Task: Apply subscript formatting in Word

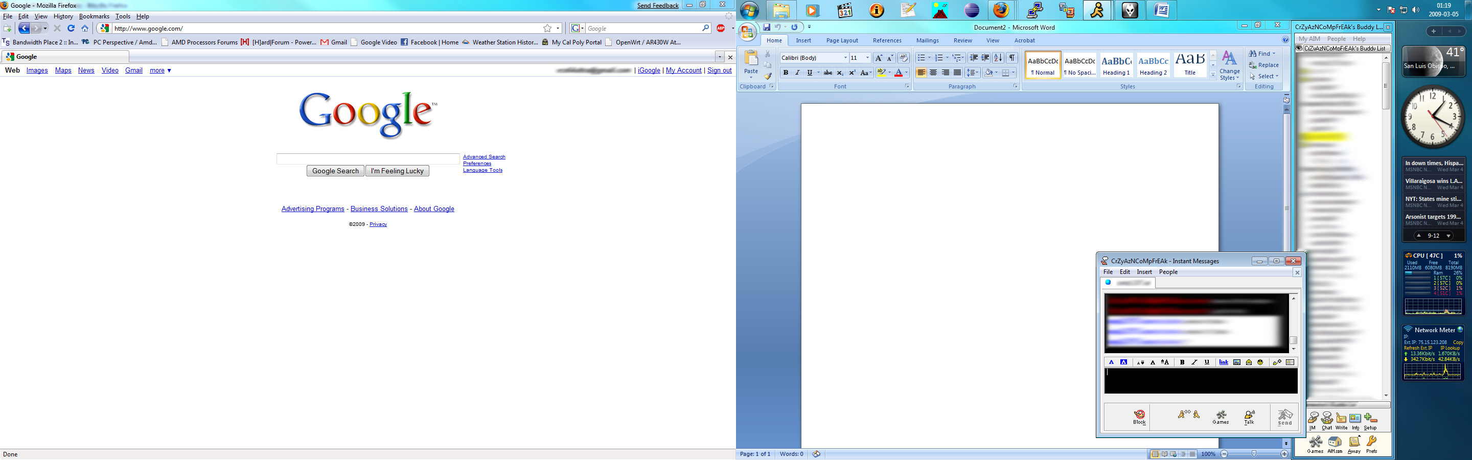Action: point(840,73)
